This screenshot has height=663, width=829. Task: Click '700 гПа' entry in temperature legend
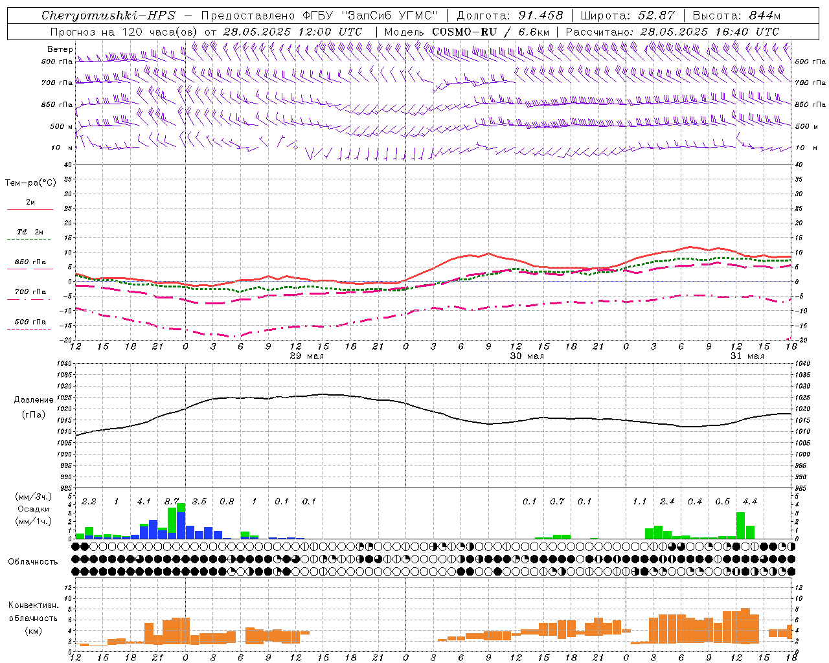click(x=30, y=292)
